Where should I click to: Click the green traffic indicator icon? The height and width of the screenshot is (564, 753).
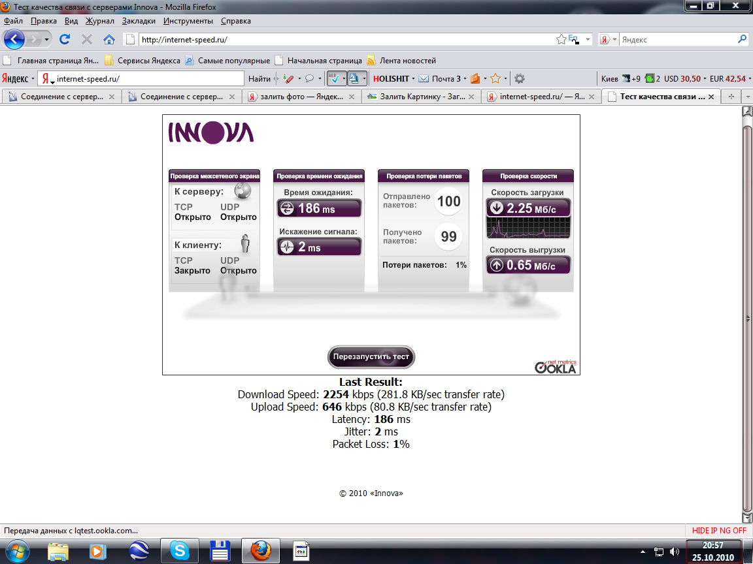(x=650, y=78)
